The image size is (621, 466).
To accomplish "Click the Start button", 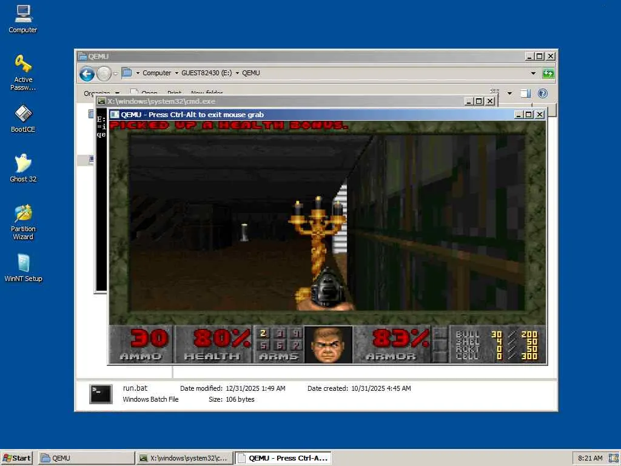I will click(x=16, y=458).
